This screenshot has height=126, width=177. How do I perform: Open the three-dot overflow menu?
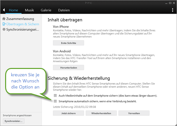[x=173, y=10]
